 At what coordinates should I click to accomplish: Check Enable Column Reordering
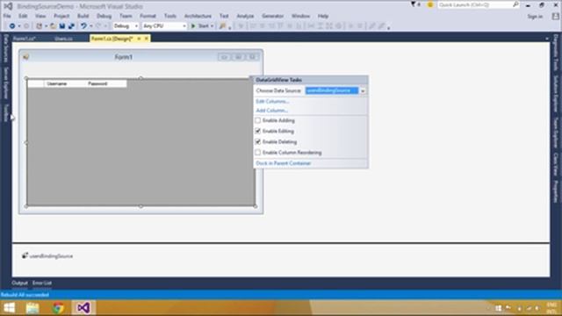pos(257,153)
